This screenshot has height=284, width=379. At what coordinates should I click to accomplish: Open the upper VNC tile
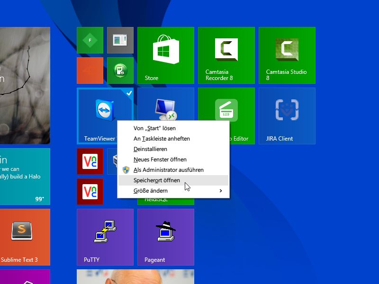point(90,161)
